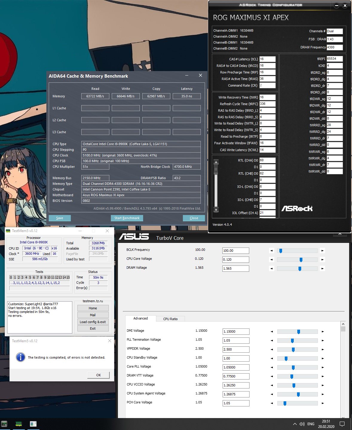Decrease CPU Core Voltage with left arrow
The height and width of the screenshot is (430, 352).
point(271,260)
